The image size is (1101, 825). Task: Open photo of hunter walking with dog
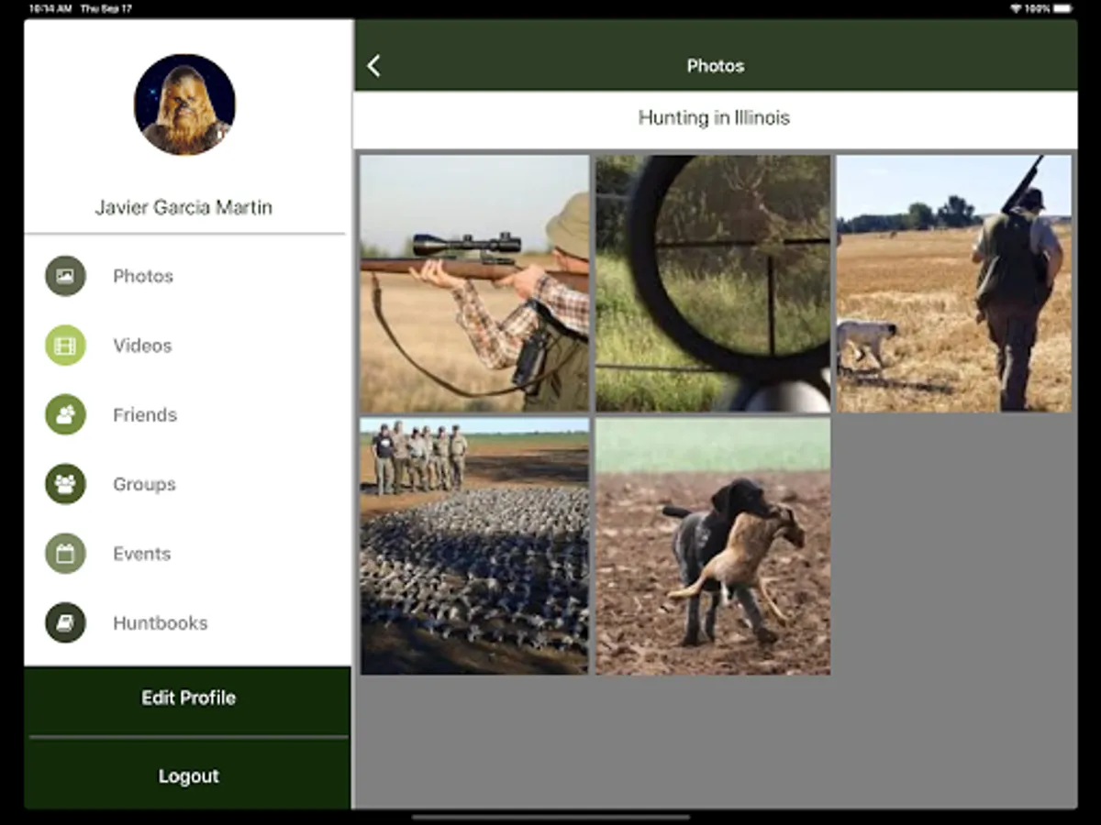click(x=954, y=283)
